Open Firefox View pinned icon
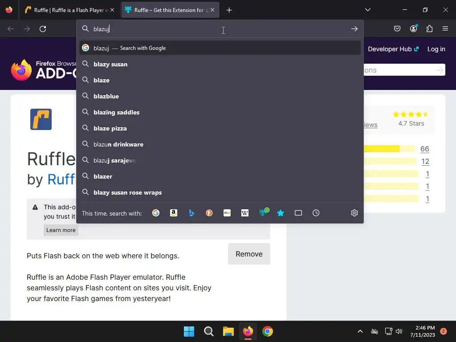Screen dimensions: 456x342 click(x=9, y=10)
